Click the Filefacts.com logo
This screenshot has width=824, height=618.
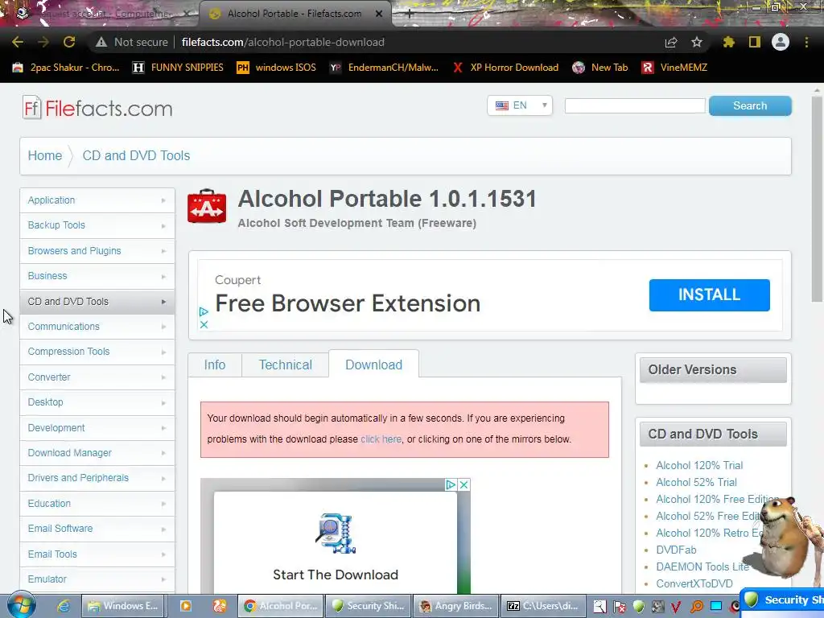(x=97, y=108)
